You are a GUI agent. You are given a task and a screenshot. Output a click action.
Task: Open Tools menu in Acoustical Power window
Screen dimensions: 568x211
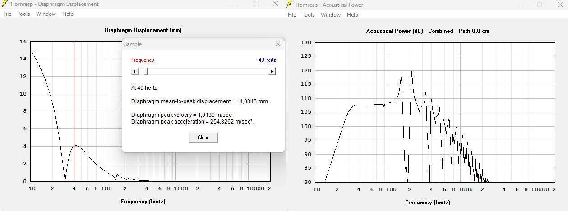coord(309,15)
